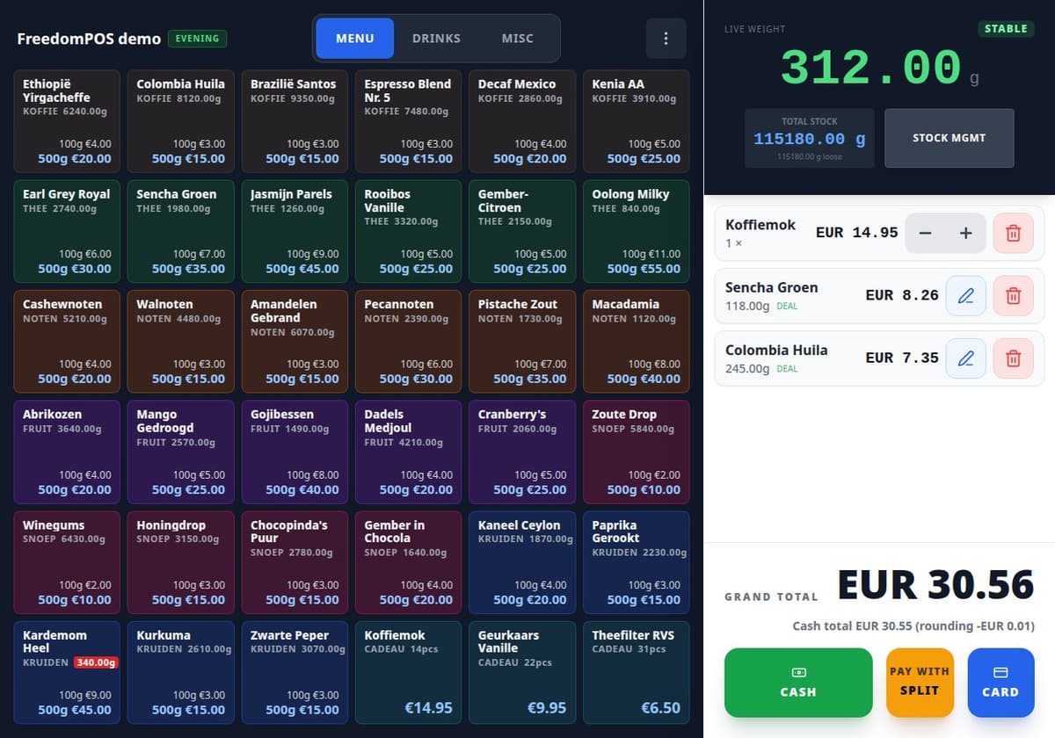Viewport: 1055px width, 738px height.
Task: Select Gojibessen fruit tile
Action: (295, 452)
